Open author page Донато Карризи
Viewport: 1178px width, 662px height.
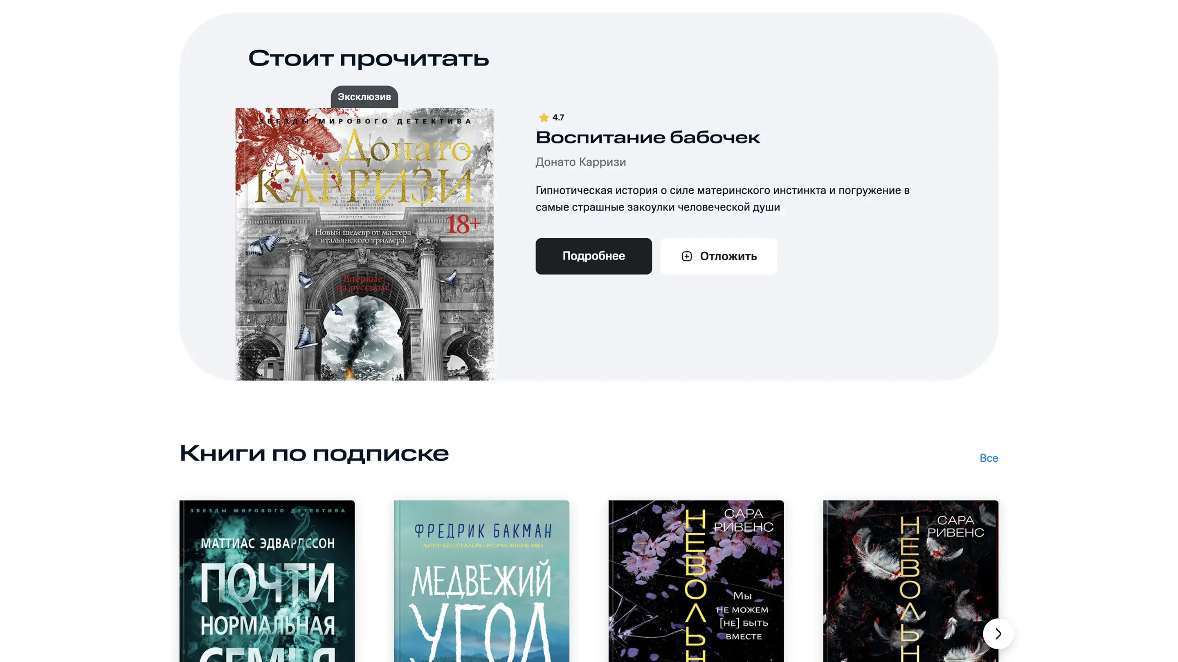point(580,162)
